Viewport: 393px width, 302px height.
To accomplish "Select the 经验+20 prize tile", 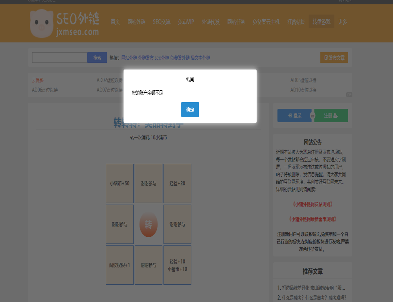I will tap(178, 183).
